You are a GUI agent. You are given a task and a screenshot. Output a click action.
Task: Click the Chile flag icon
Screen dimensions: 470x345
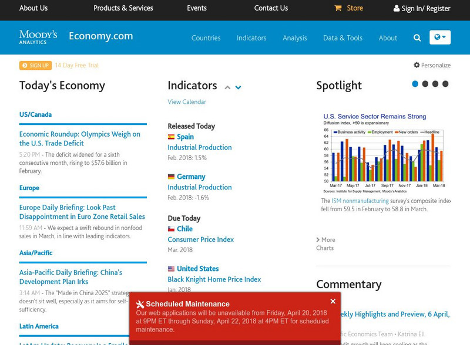tap(171, 229)
